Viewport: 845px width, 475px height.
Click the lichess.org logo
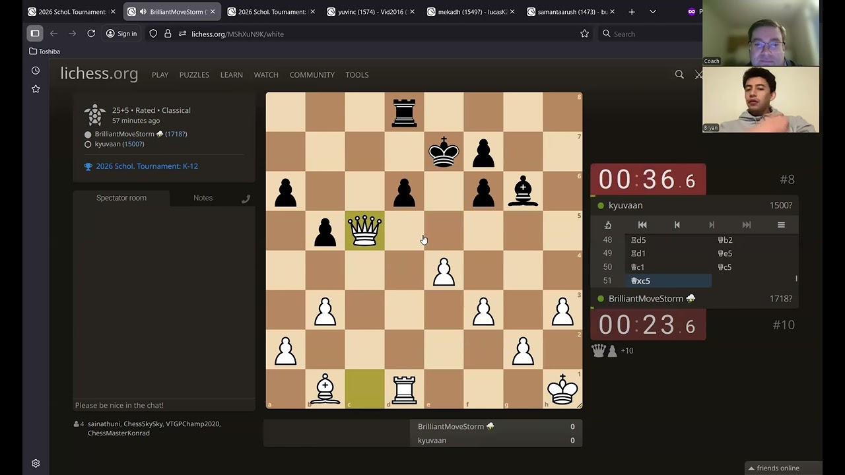pyautogui.click(x=99, y=74)
